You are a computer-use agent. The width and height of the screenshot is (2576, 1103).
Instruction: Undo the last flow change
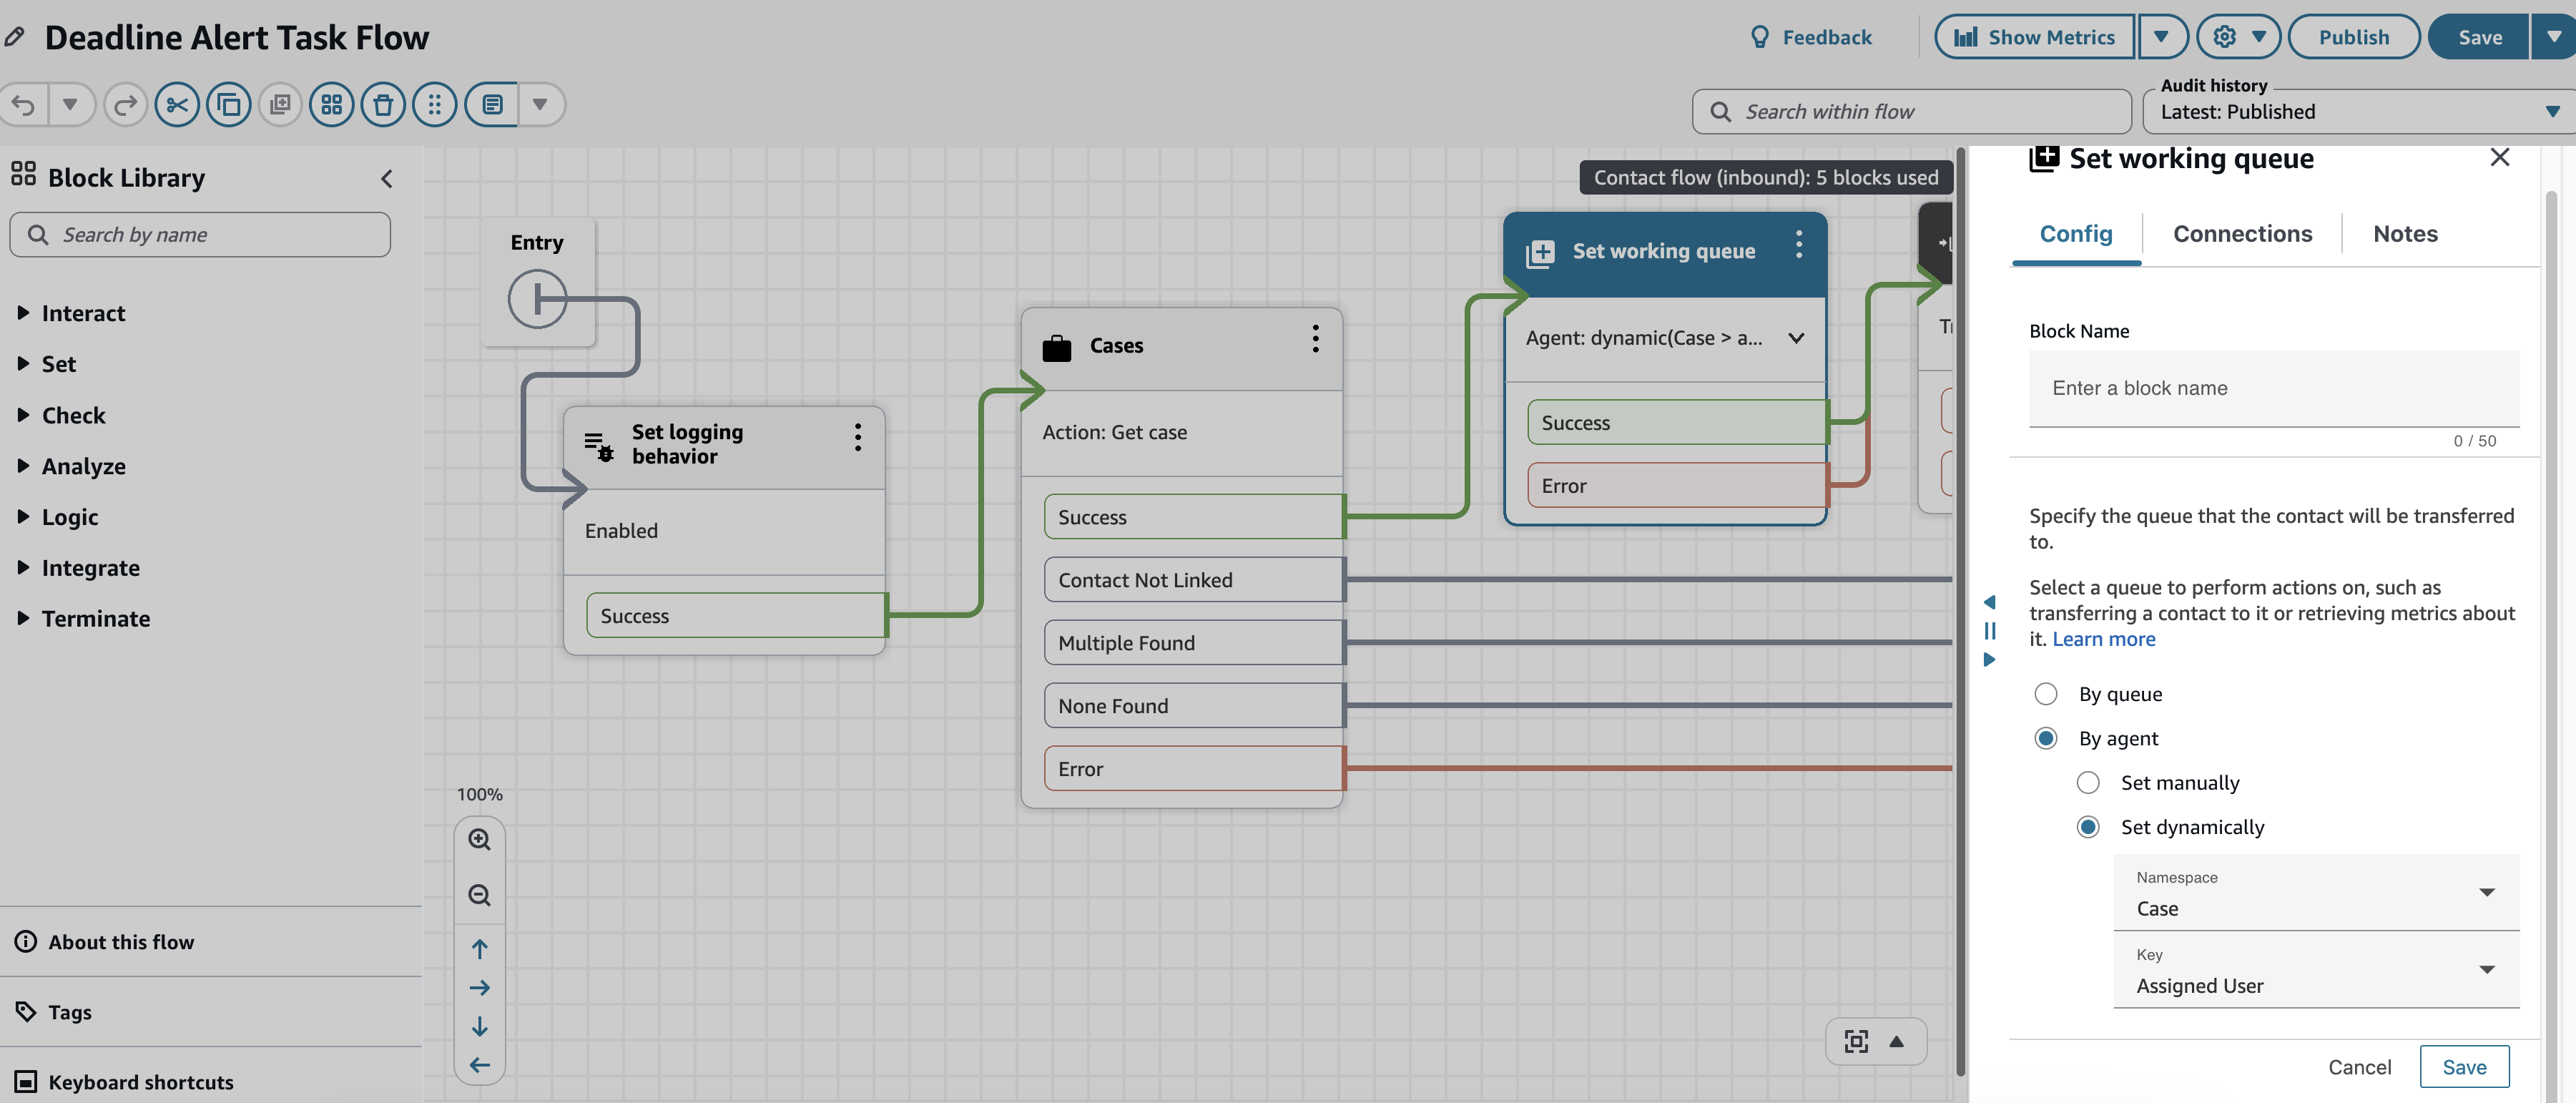24,103
